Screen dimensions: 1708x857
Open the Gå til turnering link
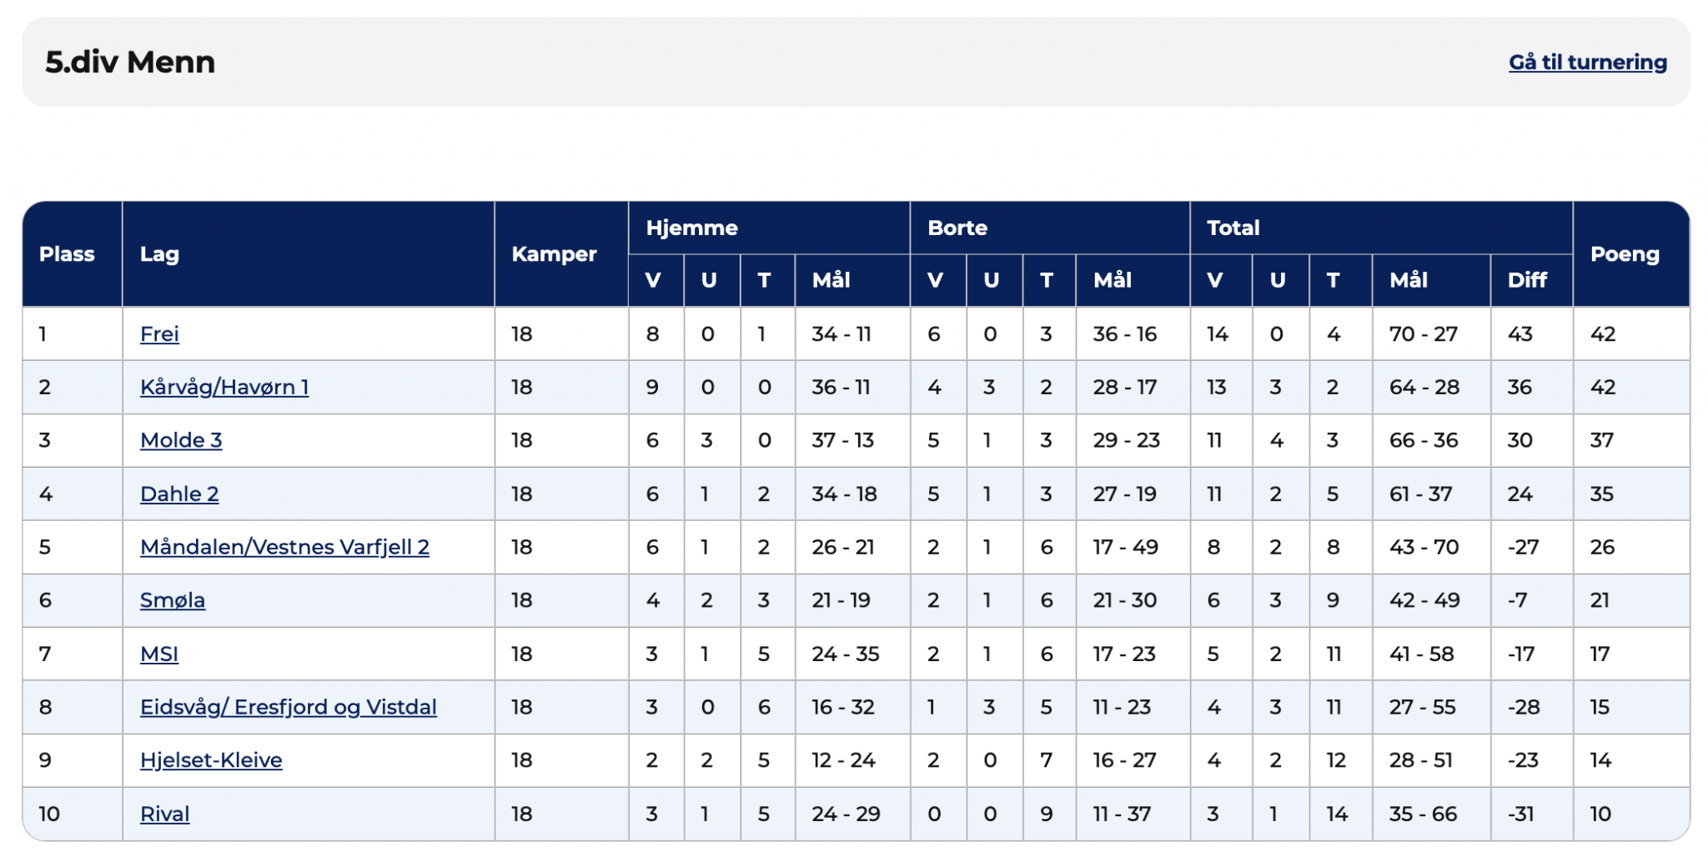(x=1587, y=63)
